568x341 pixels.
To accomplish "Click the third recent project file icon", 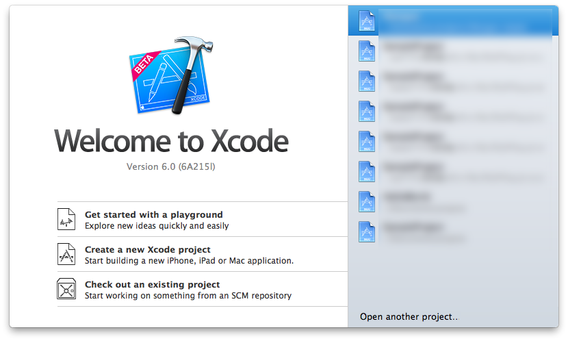I will [x=367, y=81].
